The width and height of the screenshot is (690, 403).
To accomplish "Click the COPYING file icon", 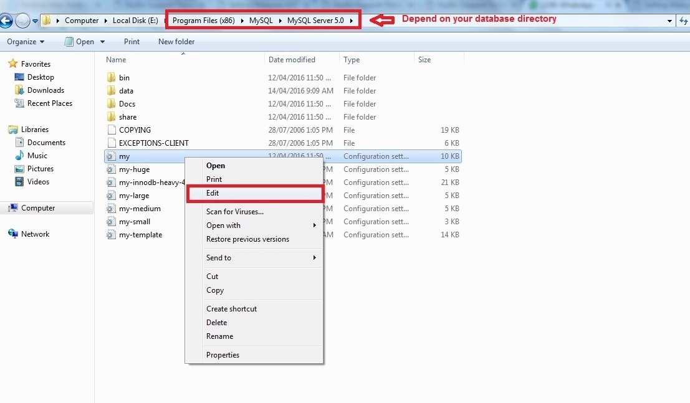I will [x=111, y=130].
